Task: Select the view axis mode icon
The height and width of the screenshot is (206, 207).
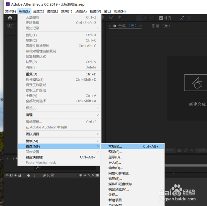Action: (152, 18)
